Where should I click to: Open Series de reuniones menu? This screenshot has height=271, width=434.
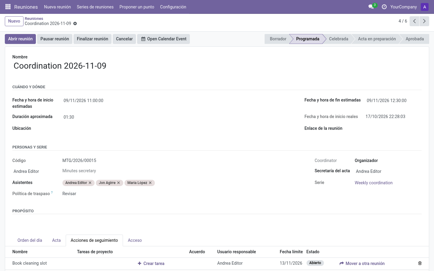coord(95,7)
